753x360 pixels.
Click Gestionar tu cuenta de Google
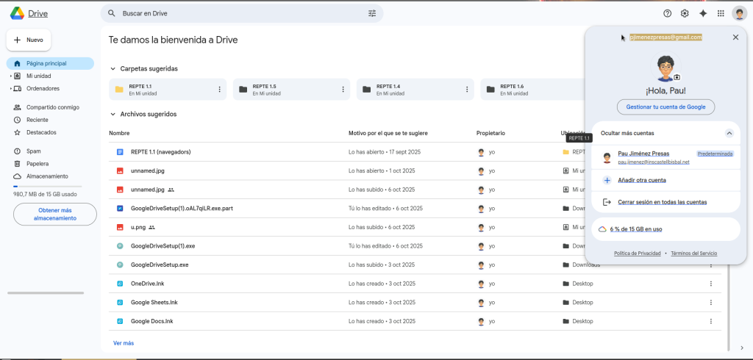coord(665,107)
